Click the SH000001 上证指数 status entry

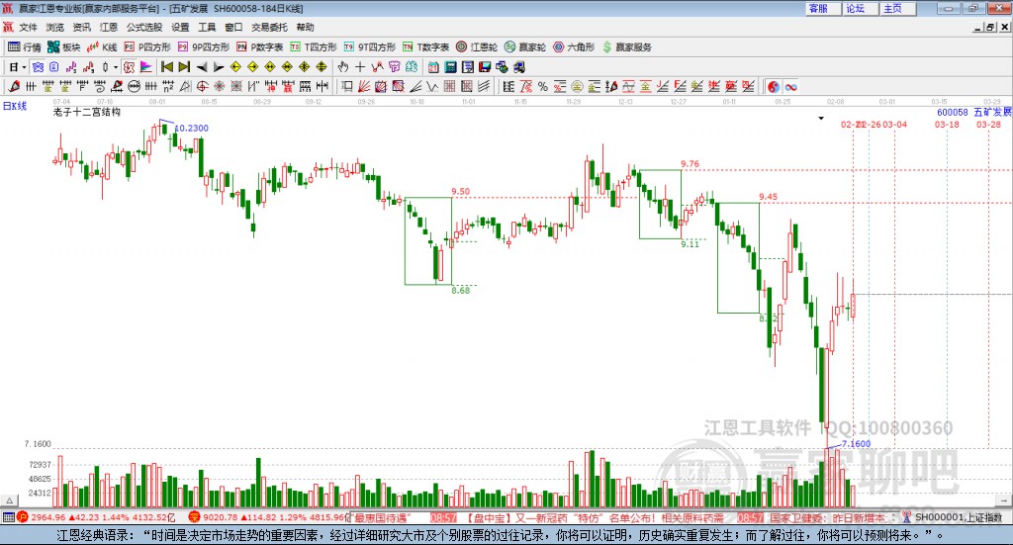tap(959, 517)
